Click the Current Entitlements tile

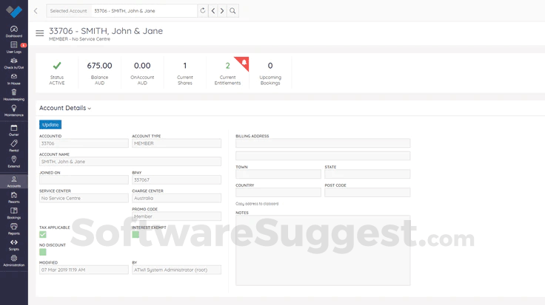pyautogui.click(x=227, y=73)
